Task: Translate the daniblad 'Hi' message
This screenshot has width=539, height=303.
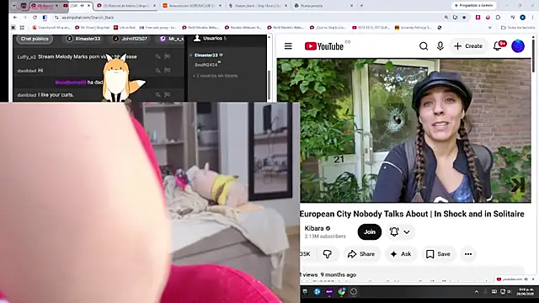Action: (x=157, y=71)
